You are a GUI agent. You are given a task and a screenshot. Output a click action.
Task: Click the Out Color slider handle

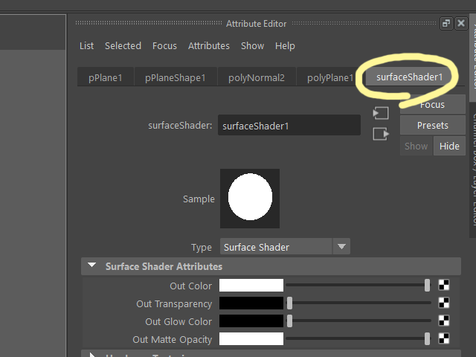coord(427,286)
